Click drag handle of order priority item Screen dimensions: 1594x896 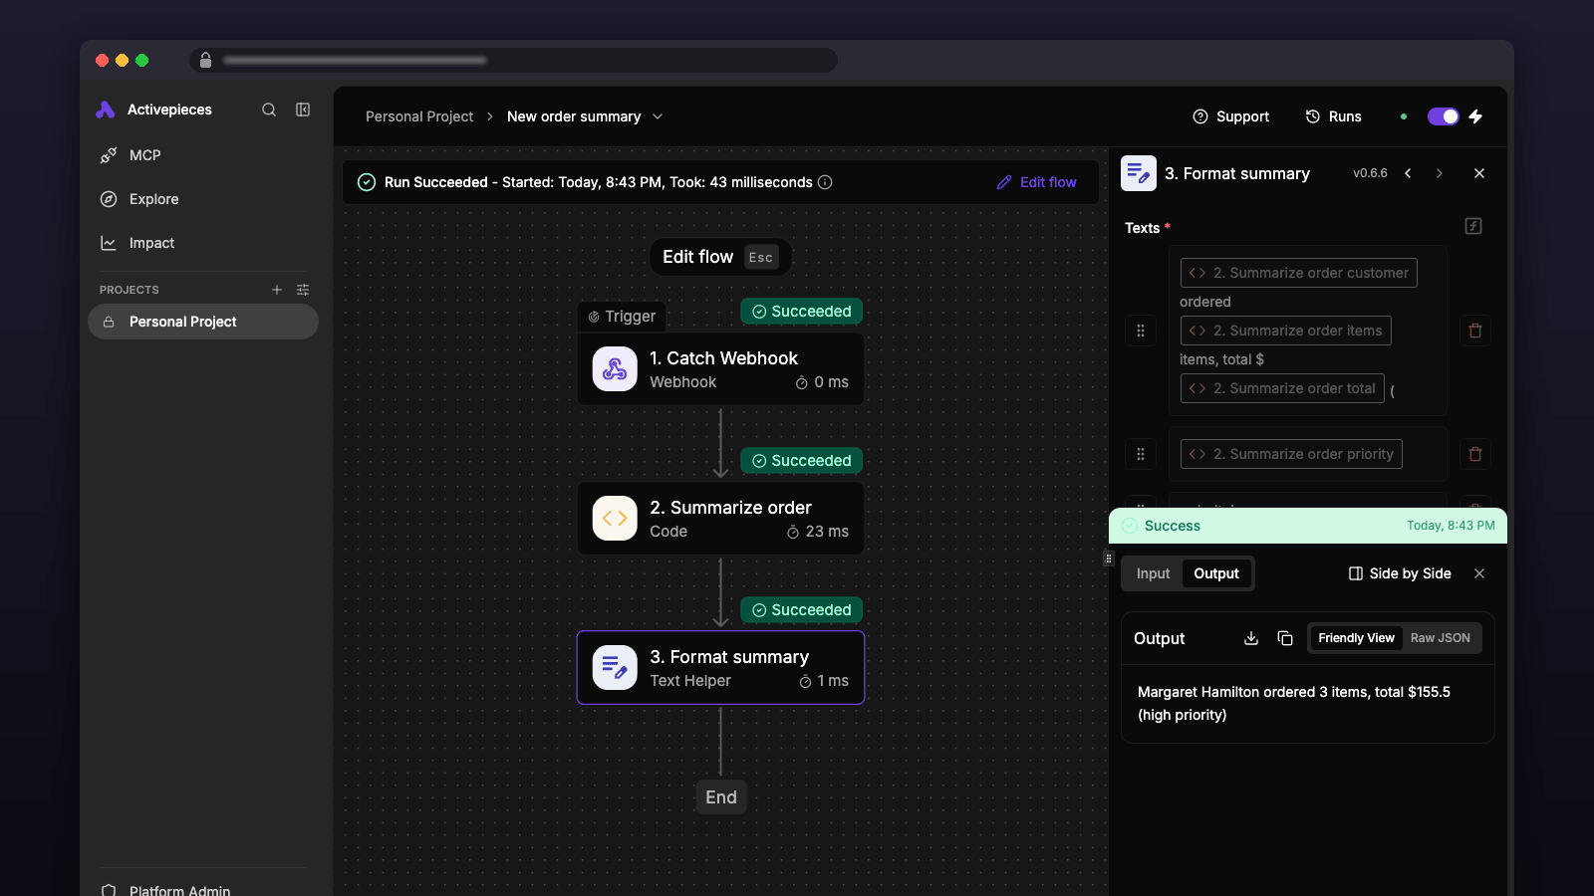1141,454
